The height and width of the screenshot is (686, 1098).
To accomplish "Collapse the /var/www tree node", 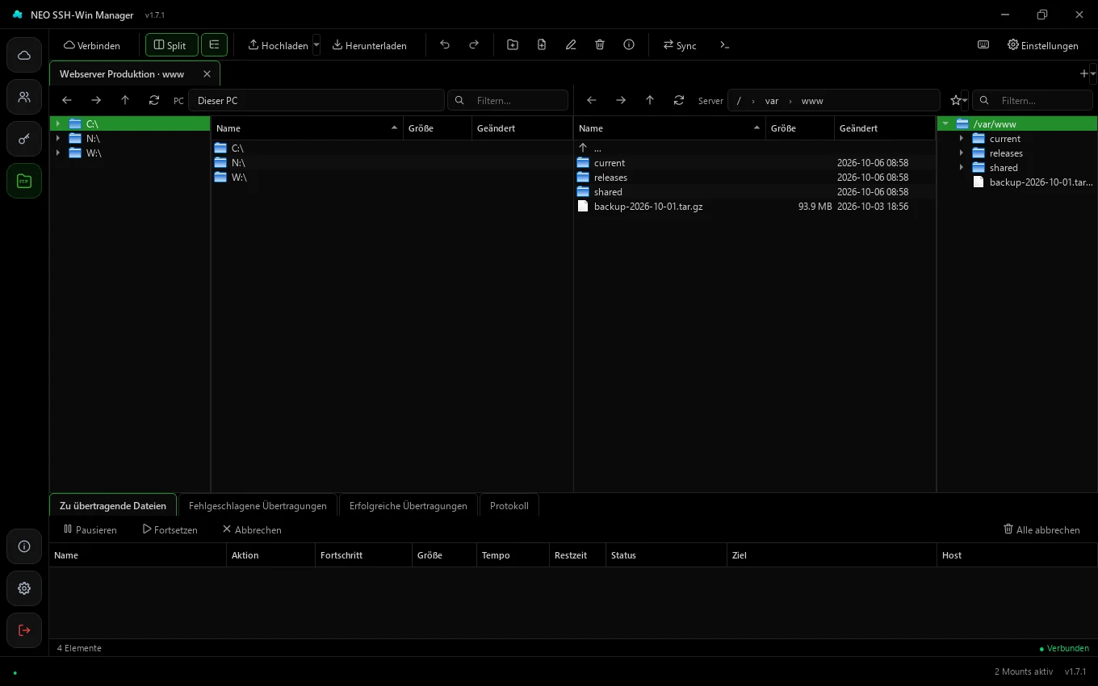I will (945, 124).
